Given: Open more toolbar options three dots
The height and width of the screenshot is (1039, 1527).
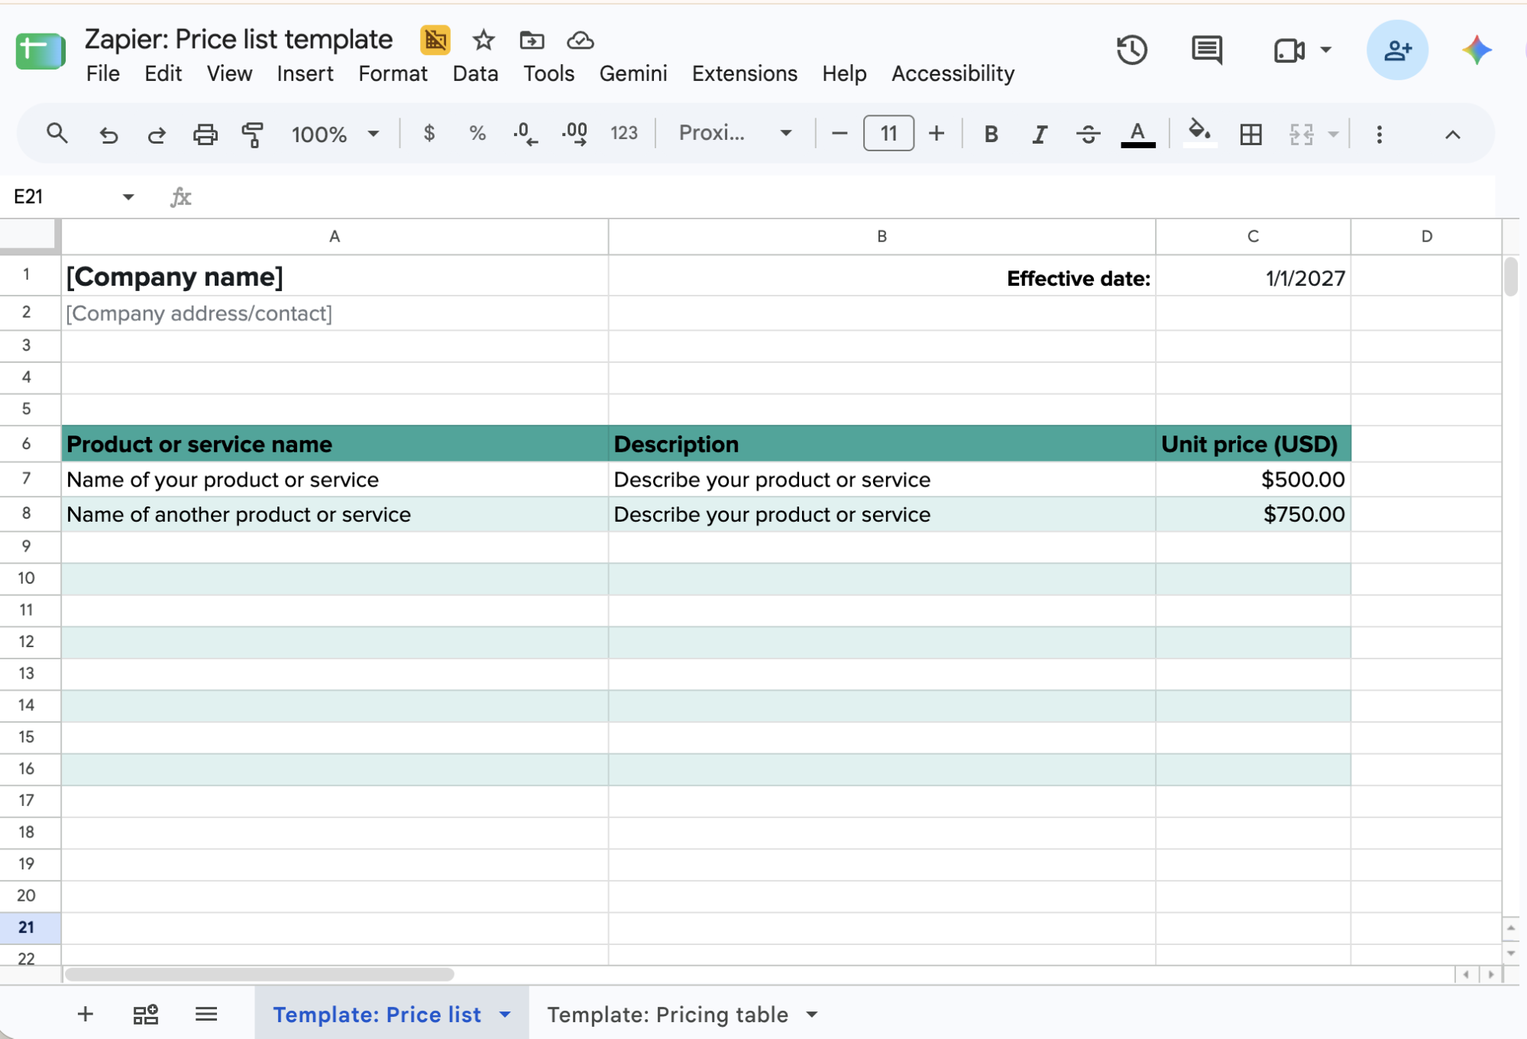Looking at the screenshot, I should tap(1379, 134).
